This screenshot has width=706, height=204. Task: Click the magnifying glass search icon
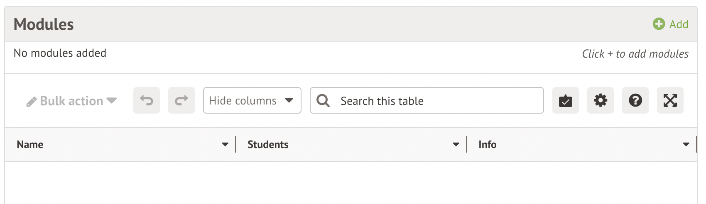click(x=323, y=100)
